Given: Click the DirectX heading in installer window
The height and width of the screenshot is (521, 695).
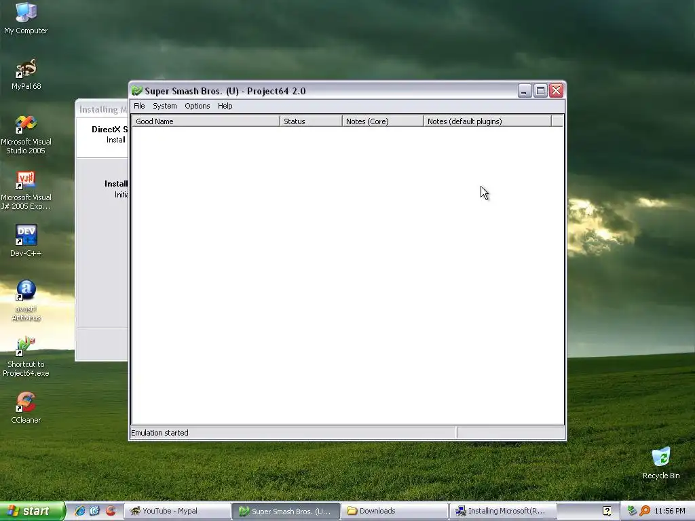Looking at the screenshot, I should click(x=109, y=130).
